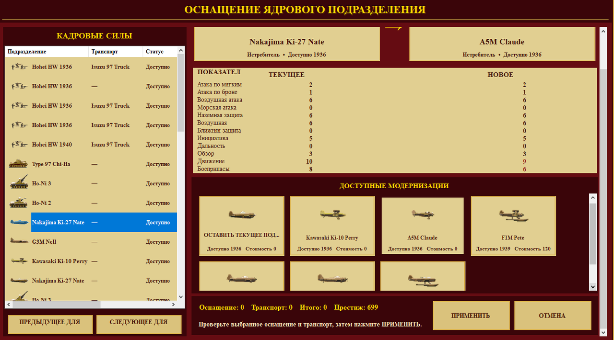Click the upgrades panel scrollbar down arrow
The height and width of the screenshot is (340, 614).
593,287
